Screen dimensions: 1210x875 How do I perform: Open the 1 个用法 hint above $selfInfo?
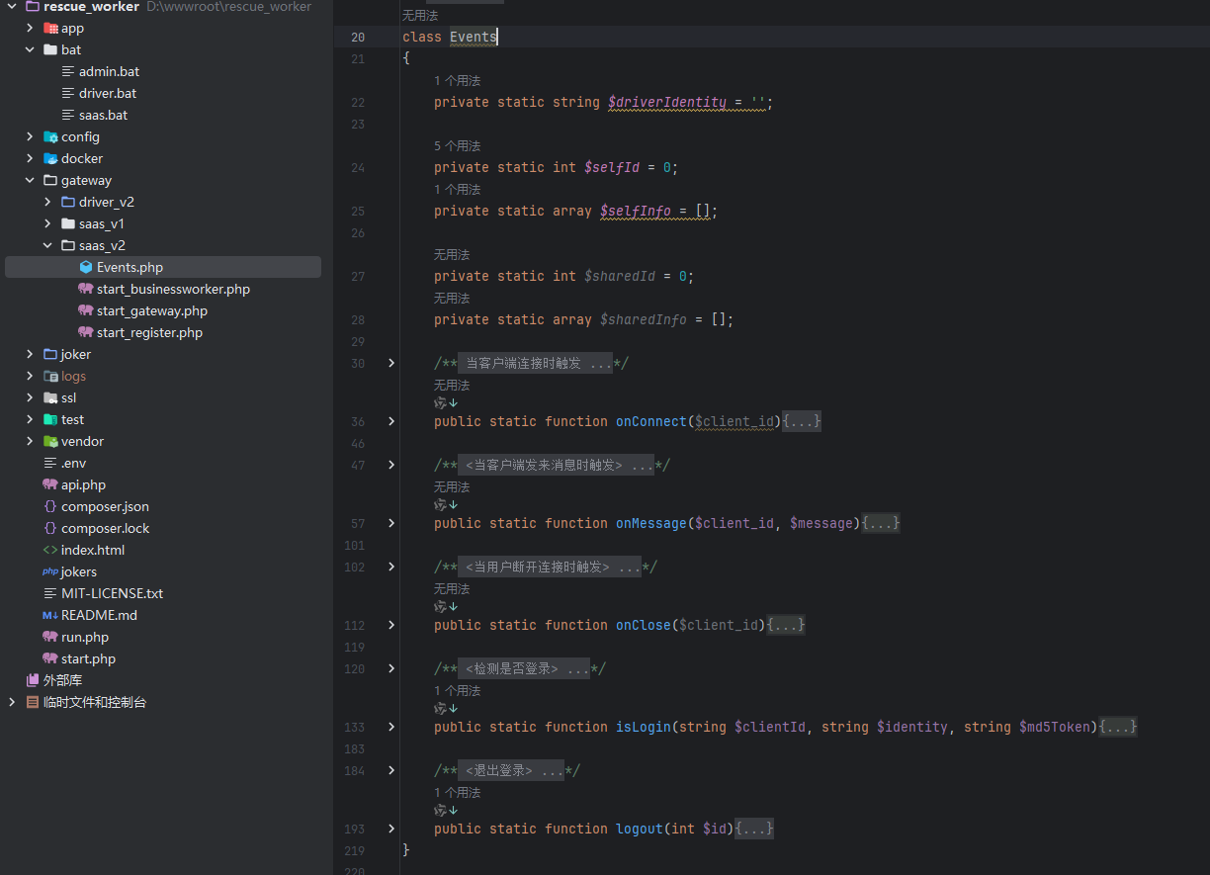pyautogui.click(x=457, y=190)
